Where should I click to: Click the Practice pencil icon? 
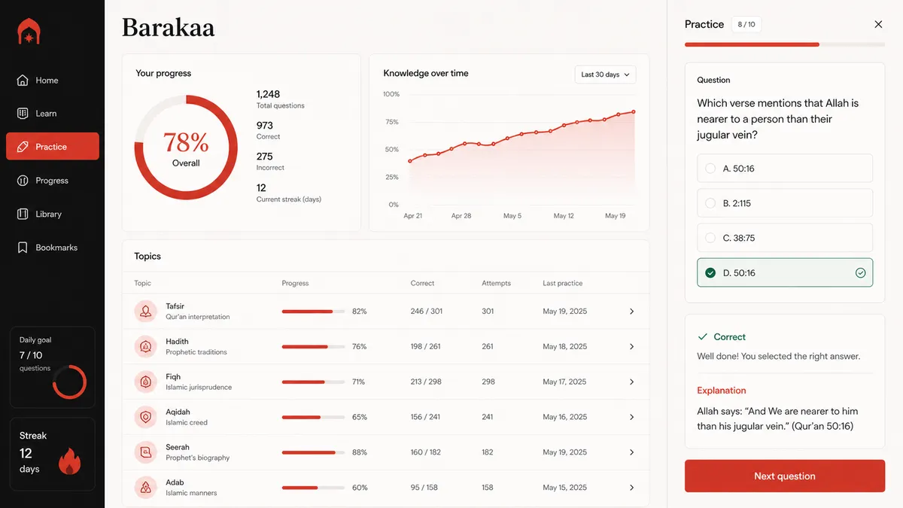(23, 147)
